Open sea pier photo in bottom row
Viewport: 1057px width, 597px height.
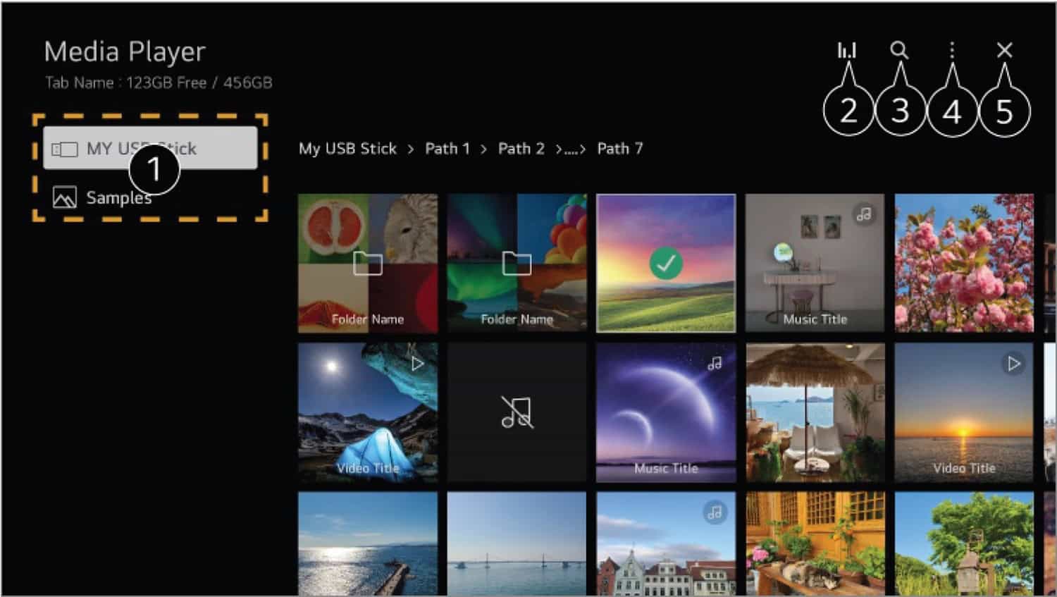coord(368,543)
